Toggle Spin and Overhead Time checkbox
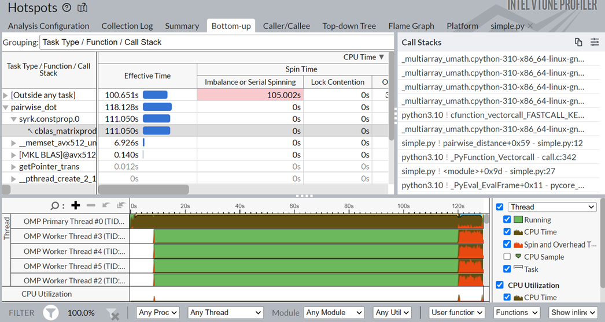605x322 pixels. point(507,245)
